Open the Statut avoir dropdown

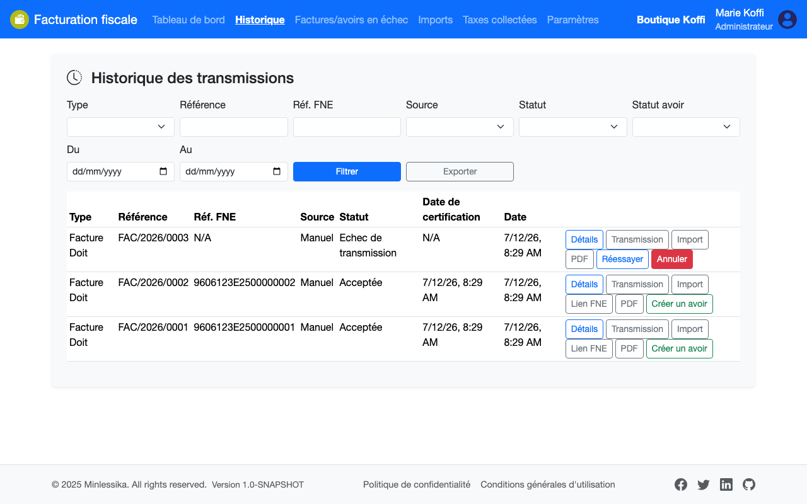tap(686, 127)
